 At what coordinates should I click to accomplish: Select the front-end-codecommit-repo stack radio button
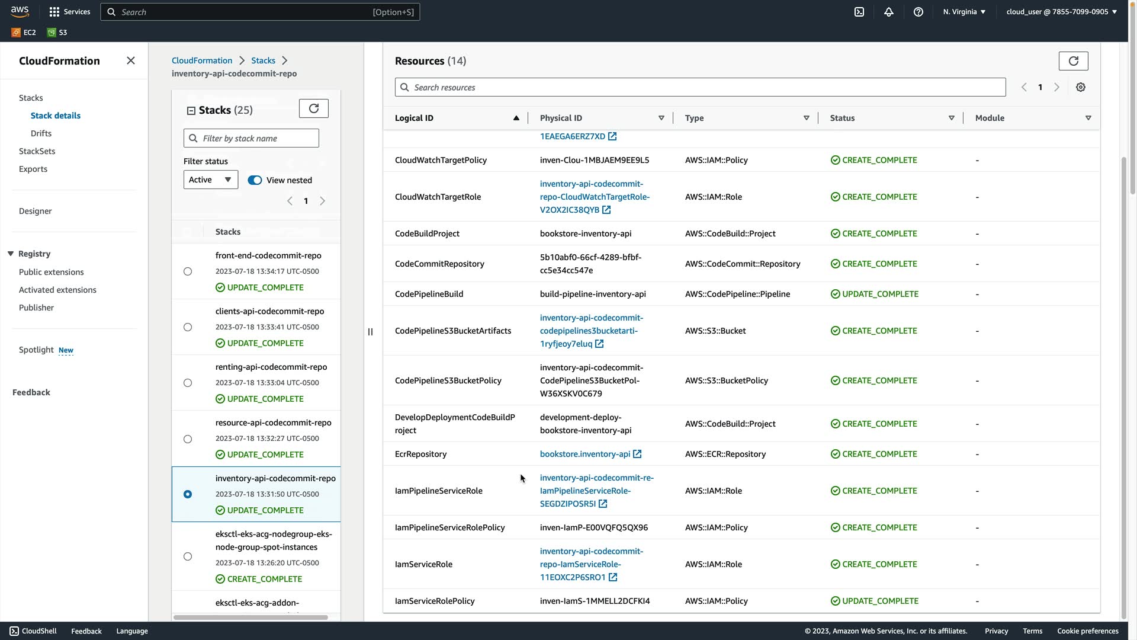[x=188, y=271]
